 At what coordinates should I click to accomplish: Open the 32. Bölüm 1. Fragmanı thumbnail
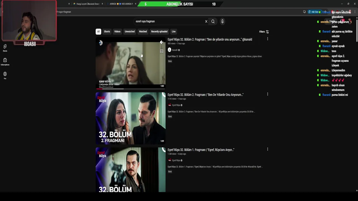tap(131, 170)
